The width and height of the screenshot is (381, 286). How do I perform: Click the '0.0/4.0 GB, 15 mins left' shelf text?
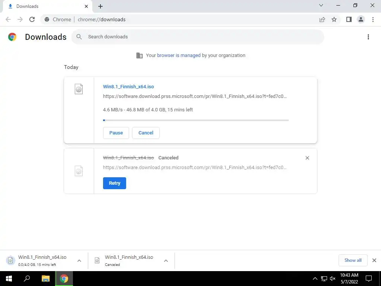pyautogui.click(x=37, y=265)
